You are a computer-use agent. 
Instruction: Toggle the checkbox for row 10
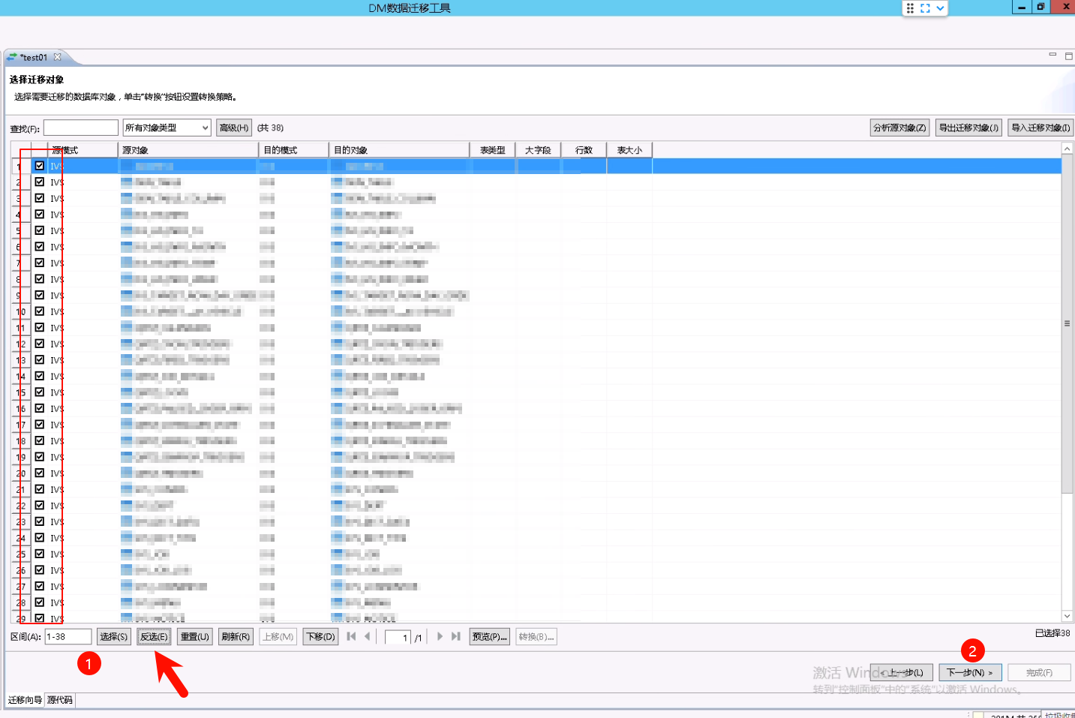coord(40,311)
